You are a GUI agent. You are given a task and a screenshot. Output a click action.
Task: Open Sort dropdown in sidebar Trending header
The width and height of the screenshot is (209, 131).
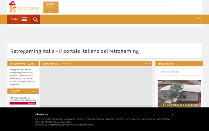pos(35,91)
